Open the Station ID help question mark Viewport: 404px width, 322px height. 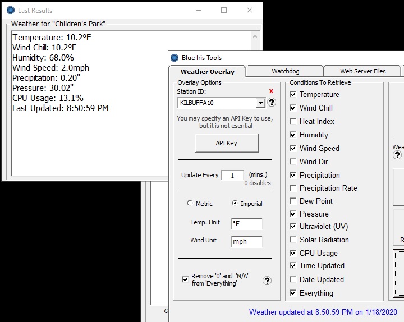[272, 103]
